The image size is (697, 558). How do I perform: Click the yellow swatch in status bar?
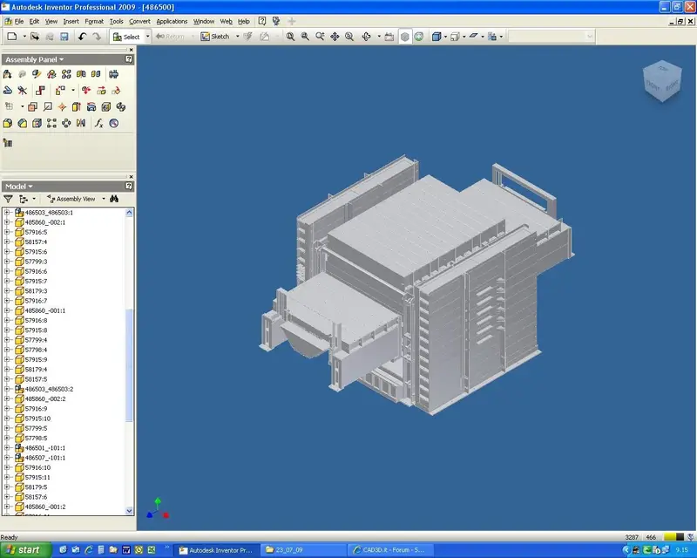670,537
